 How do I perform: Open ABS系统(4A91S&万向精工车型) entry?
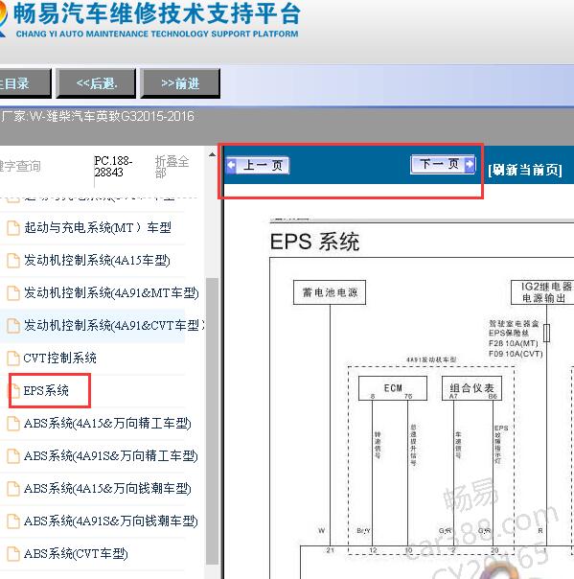(x=111, y=455)
